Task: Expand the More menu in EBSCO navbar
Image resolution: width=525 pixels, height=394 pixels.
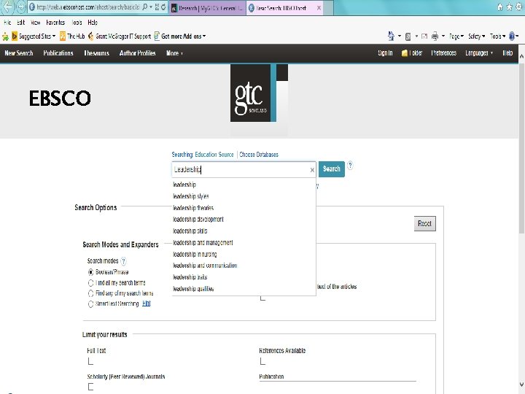Action: pos(174,53)
